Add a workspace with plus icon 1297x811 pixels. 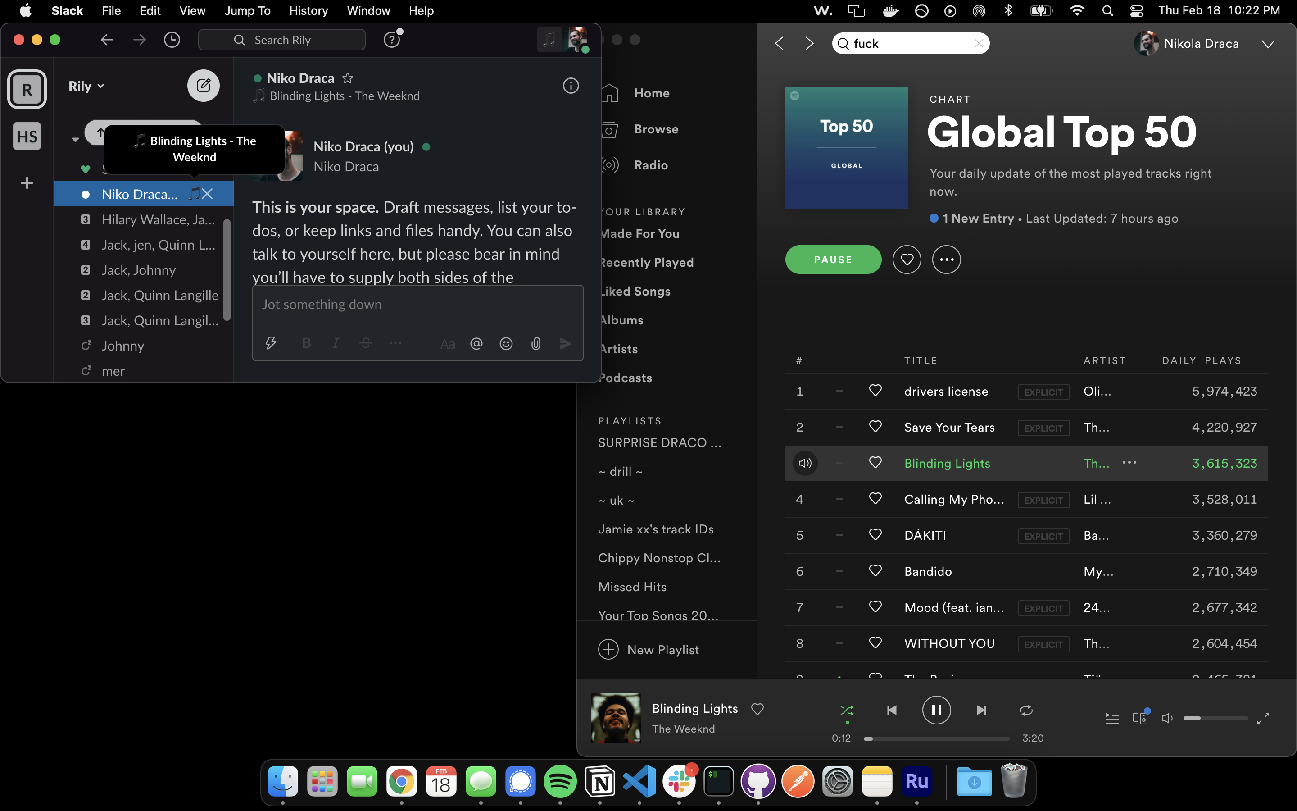pyautogui.click(x=27, y=183)
